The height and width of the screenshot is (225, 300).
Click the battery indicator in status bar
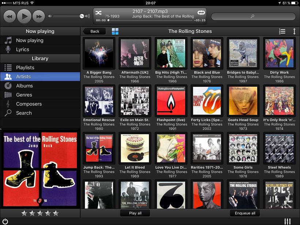click(x=295, y=3)
